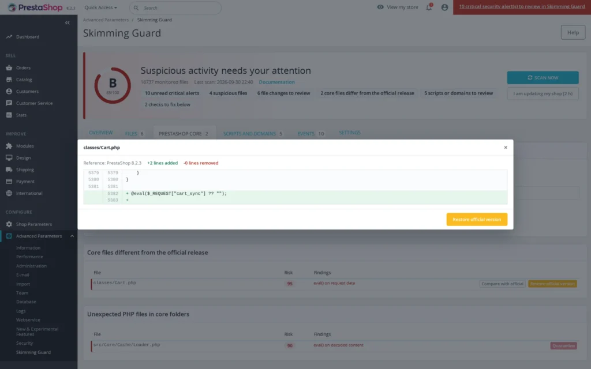Focus the top Search input field
Viewport: 591px width, 369px height.
click(175, 7)
